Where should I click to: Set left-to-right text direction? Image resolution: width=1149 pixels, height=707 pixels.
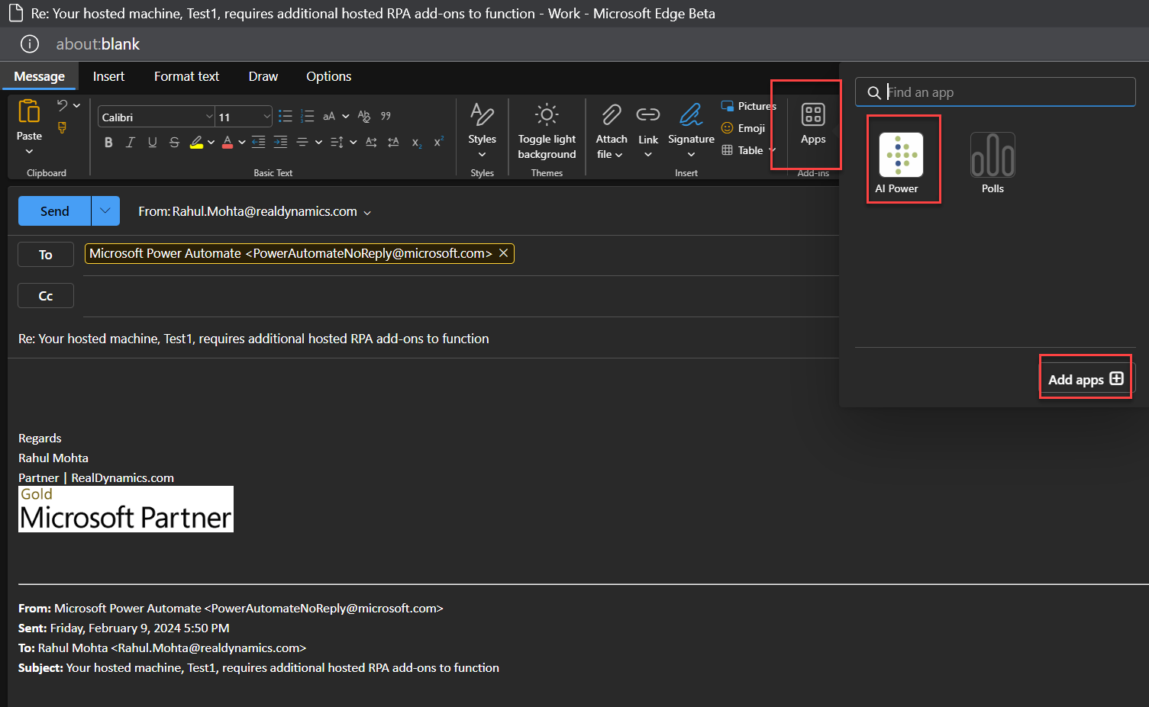(x=371, y=142)
